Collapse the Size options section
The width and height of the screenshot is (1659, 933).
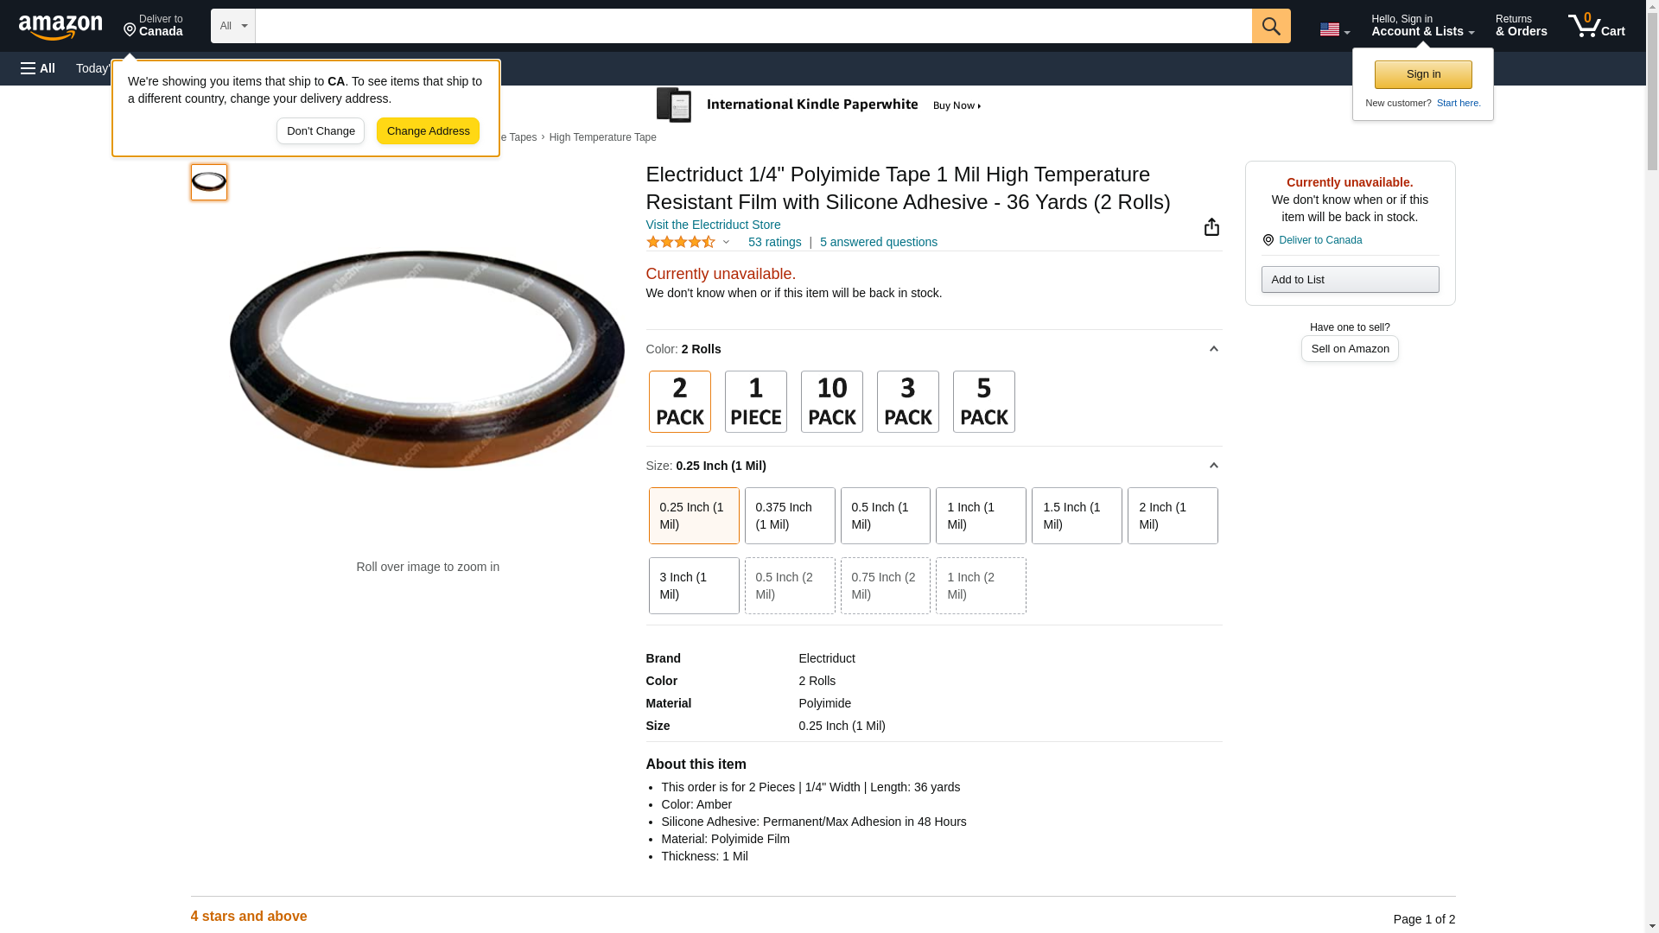(x=1213, y=466)
